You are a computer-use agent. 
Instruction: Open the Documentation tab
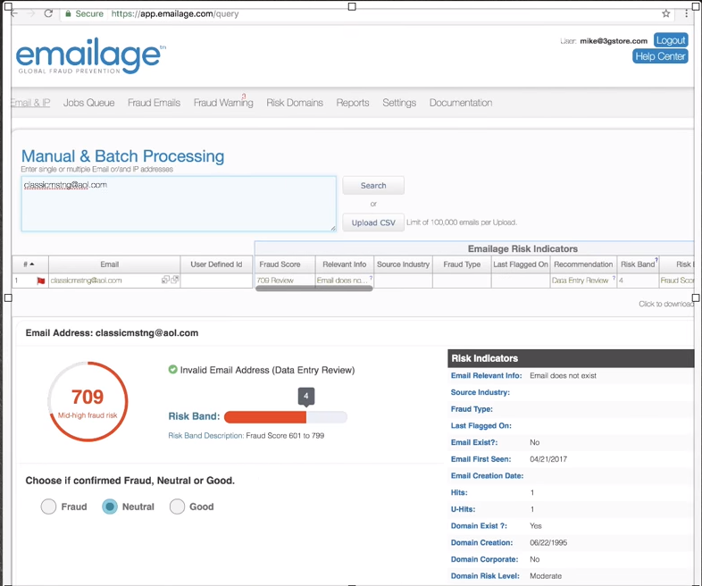pos(461,103)
